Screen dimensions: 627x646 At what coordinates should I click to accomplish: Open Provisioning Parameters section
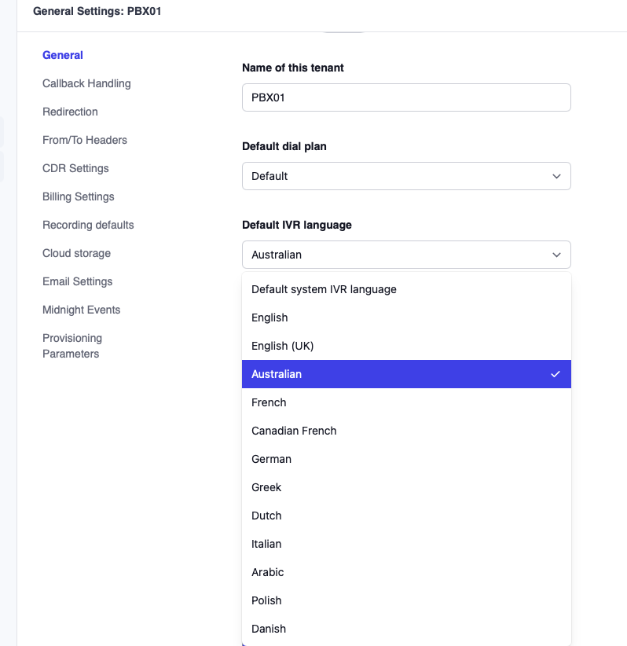(72, 346)
